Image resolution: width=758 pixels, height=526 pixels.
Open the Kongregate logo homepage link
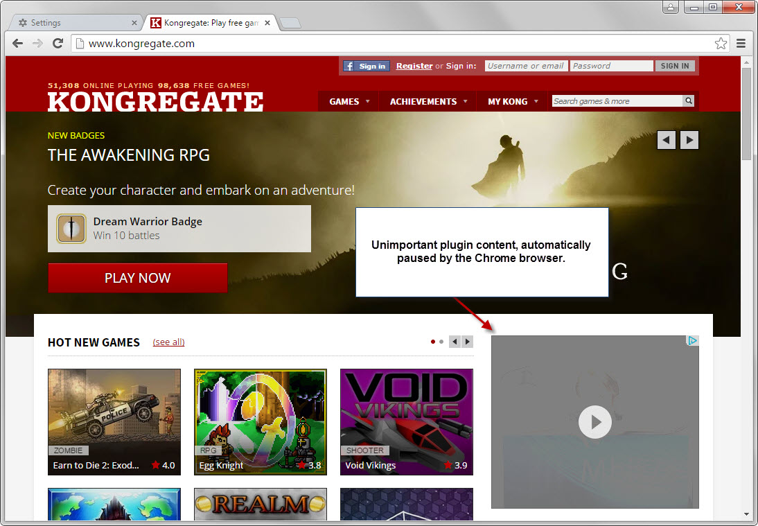(x=155, y=101)
